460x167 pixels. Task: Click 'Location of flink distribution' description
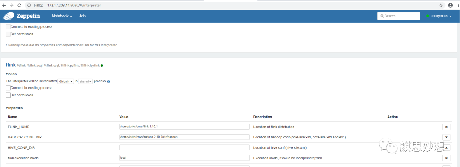[274, 127]
